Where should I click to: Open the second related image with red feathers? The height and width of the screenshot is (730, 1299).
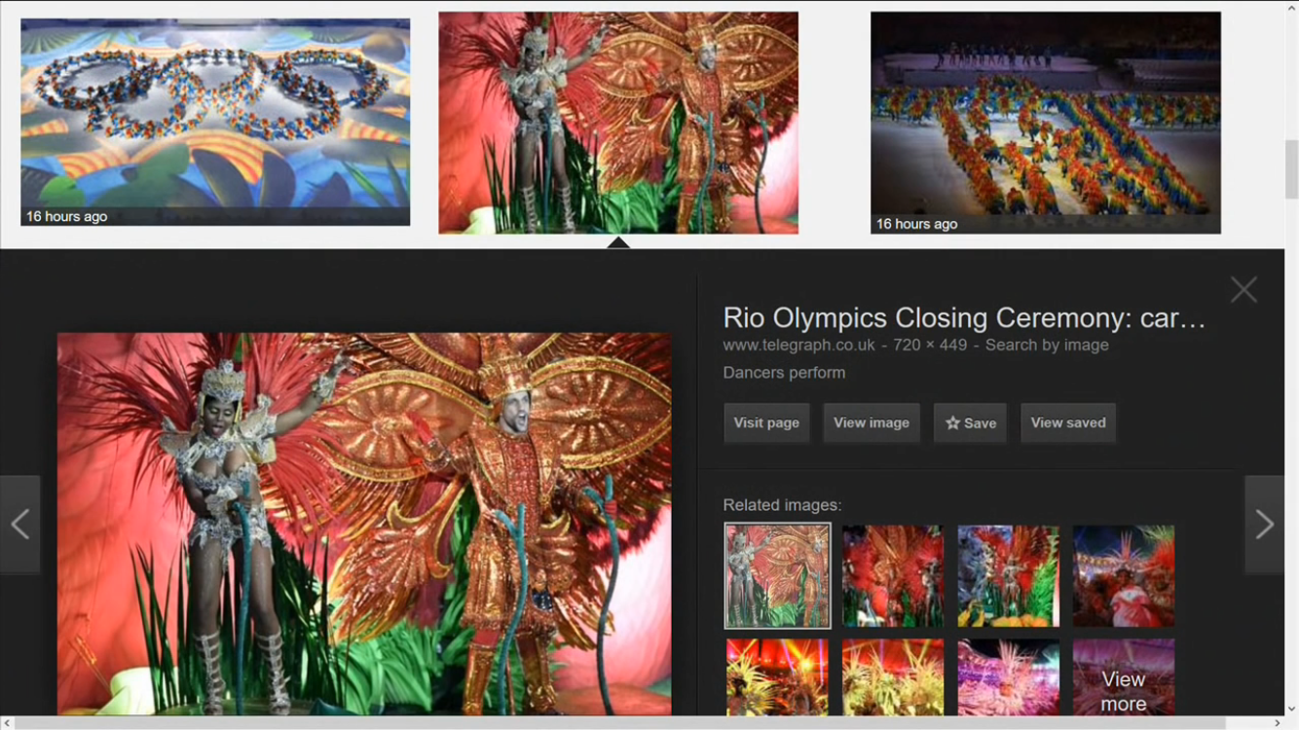893,576
